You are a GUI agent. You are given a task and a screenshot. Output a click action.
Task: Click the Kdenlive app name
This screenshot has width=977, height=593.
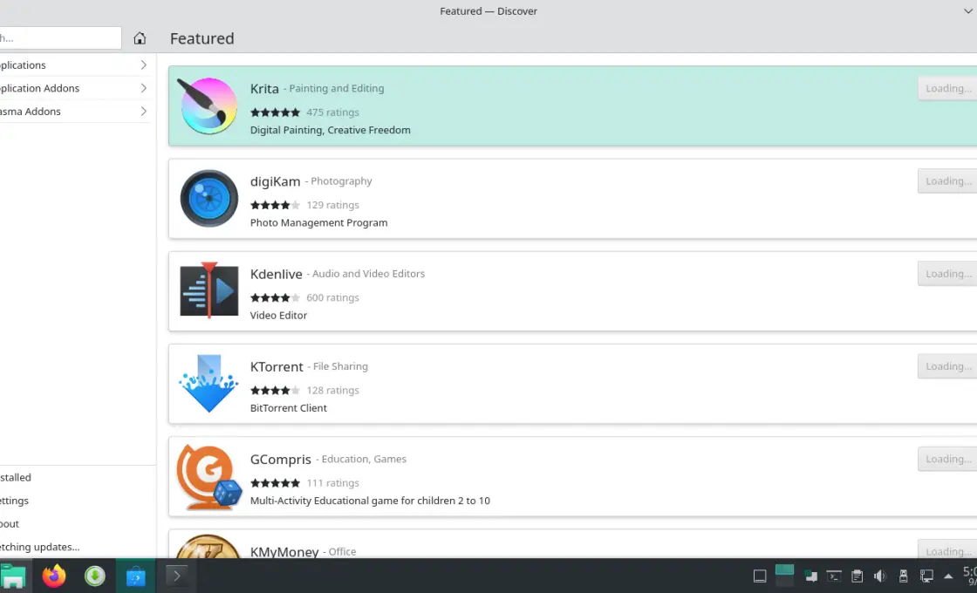(276, 274)
